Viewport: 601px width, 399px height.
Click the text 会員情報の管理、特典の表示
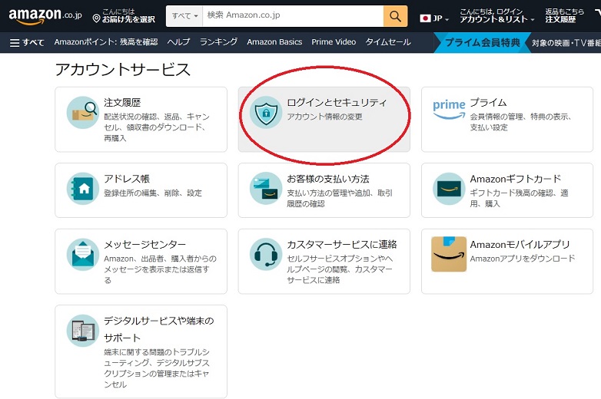point(520,117)
